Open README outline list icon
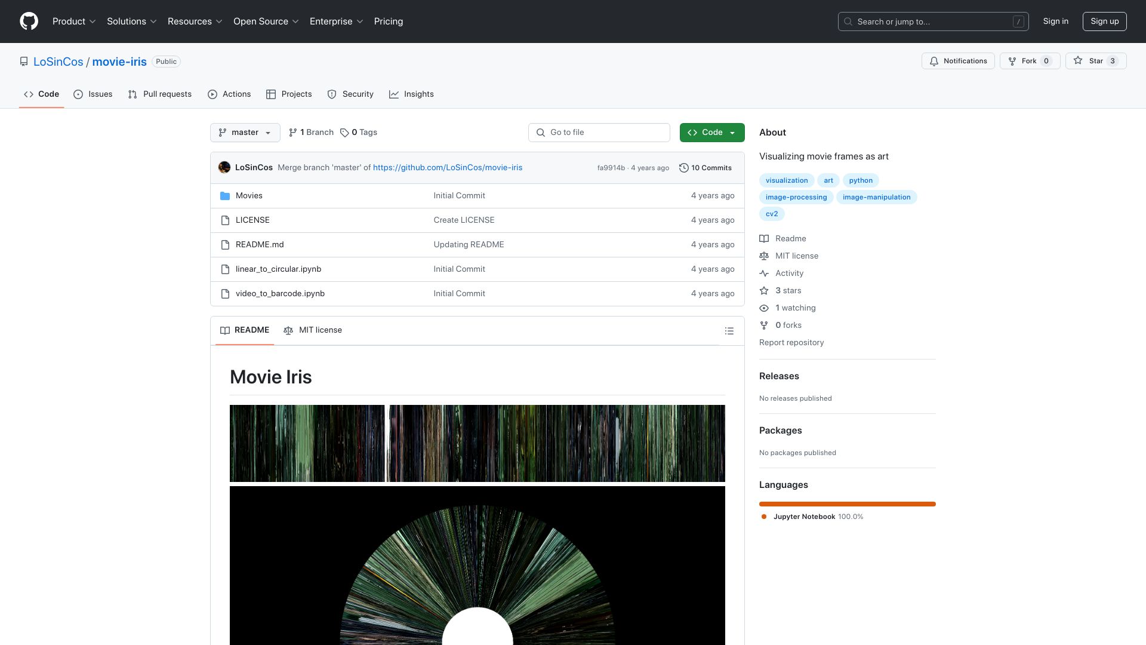Screen dimensions: 1146x645 point(729,331)
